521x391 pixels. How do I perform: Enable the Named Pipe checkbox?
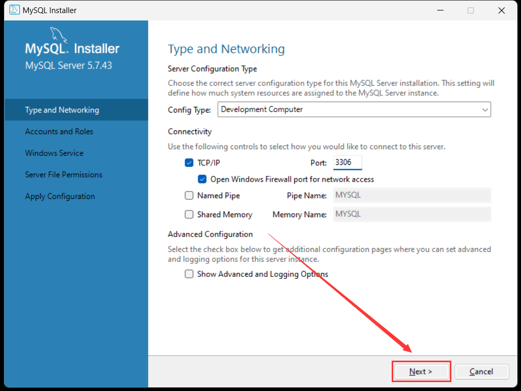pyautogui.click(x=189, y=195)
